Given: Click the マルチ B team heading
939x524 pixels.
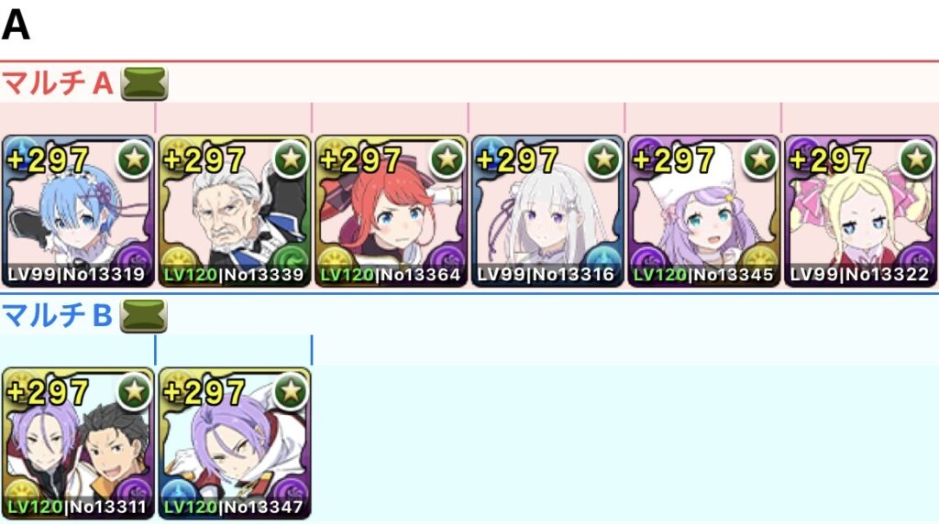Looking at the screenshot, I should [x=57, y=315].
